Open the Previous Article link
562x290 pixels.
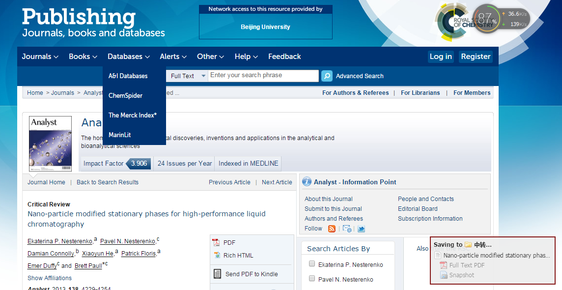(229, 182)
